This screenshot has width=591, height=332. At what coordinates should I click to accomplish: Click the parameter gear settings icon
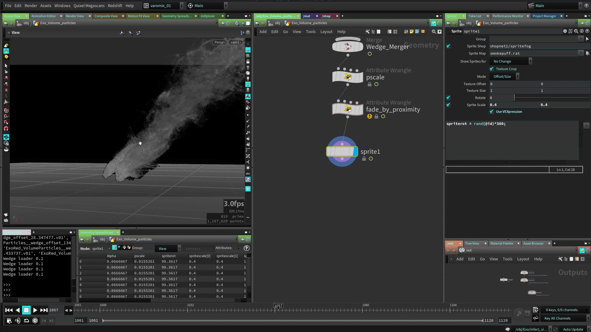(565, 31)
